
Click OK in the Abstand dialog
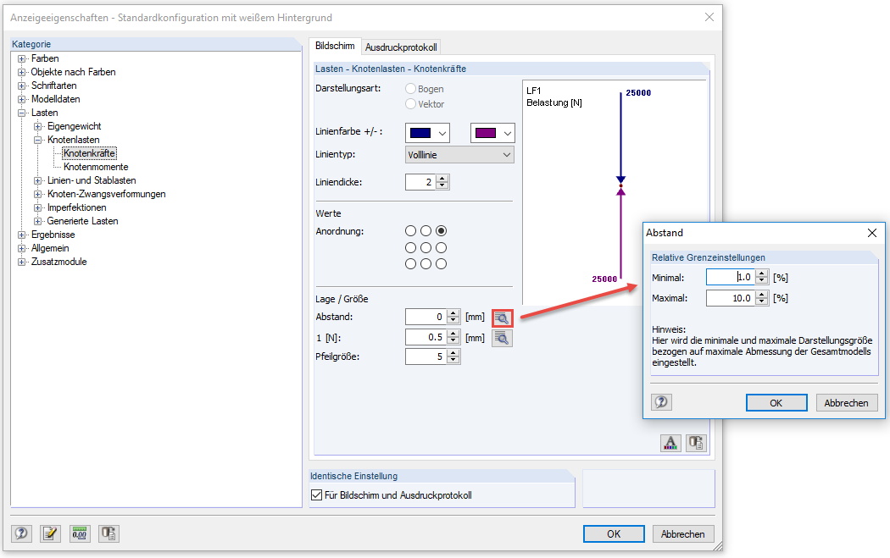coord(776,402)
